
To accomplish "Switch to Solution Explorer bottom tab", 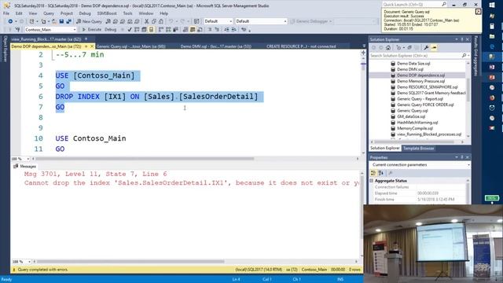I will pos(385,149).
